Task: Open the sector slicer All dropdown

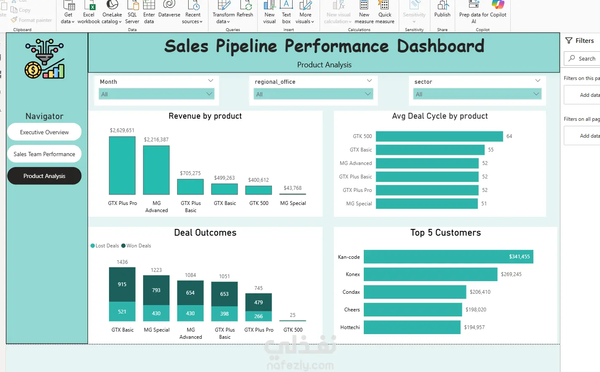Action: (477, 94)
